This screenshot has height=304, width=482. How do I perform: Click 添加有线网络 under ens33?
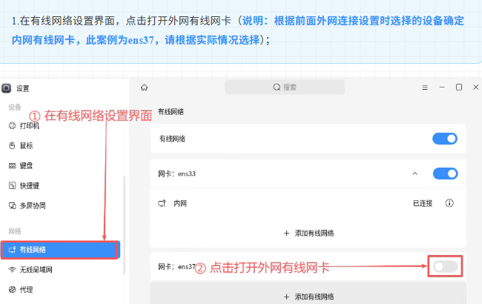(x=308, y=233)
